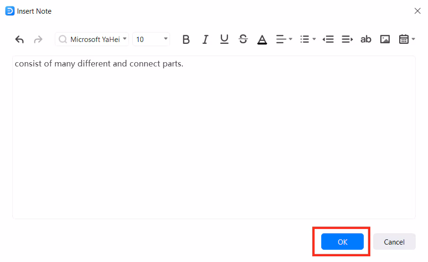Confirm the note with OK

342,242
